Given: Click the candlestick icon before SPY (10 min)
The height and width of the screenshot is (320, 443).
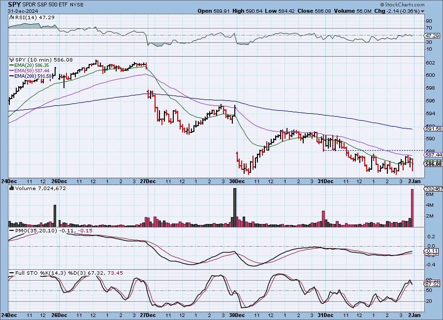Looking at the screenshot, I should coord(12,60).
